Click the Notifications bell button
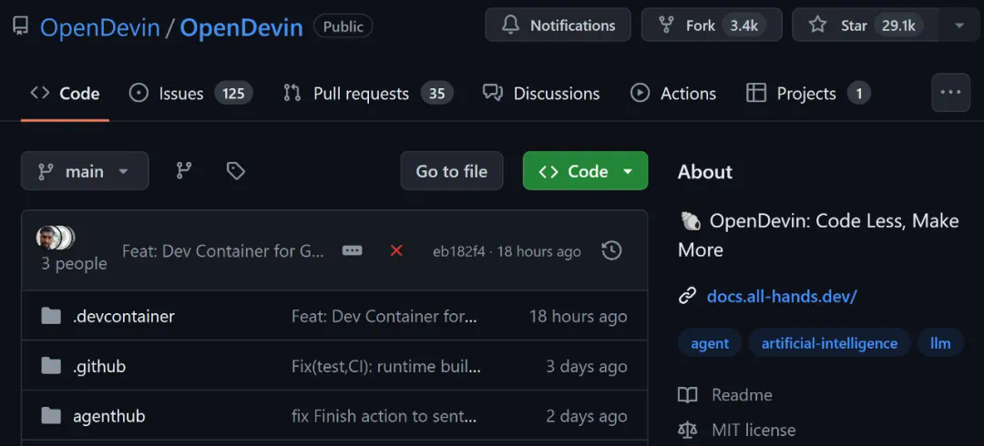 click(x=558, y=25)
